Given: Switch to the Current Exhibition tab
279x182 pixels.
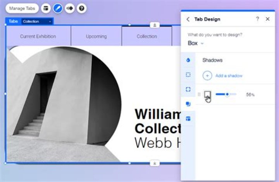Looking at the screenshot, I should pos(38,36).
